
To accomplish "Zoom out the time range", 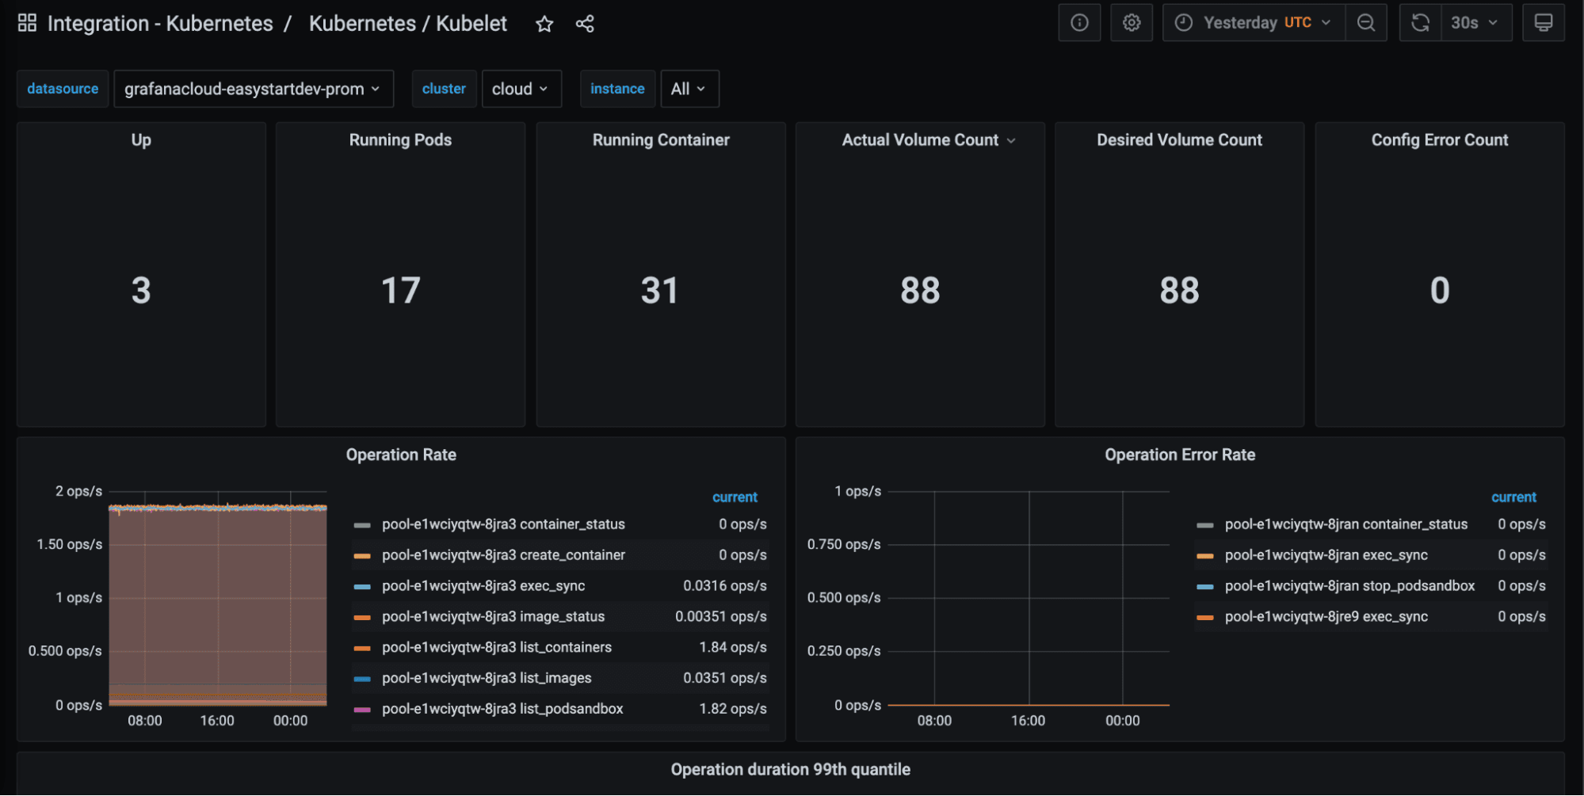I will click(x=1366, y=22).
